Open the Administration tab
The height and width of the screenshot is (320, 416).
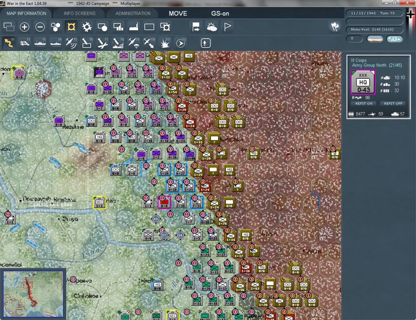133,13
